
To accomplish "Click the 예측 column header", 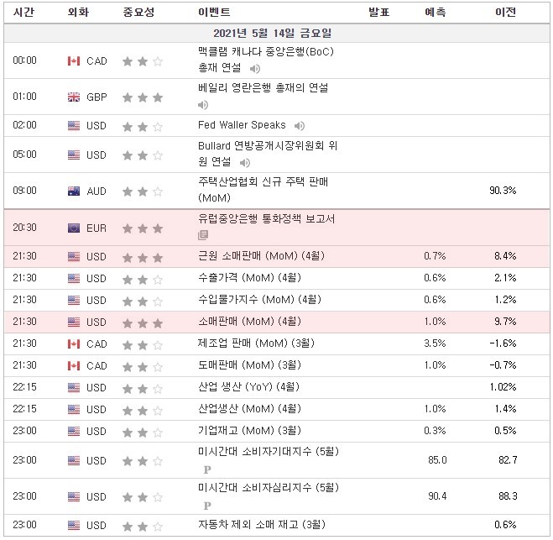I will click(436, 13).
